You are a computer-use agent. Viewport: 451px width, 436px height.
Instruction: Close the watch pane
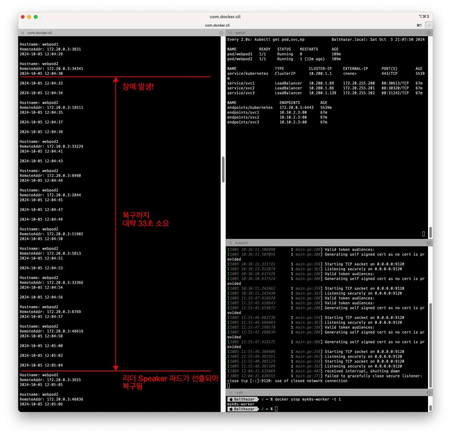tap(230, 33)
